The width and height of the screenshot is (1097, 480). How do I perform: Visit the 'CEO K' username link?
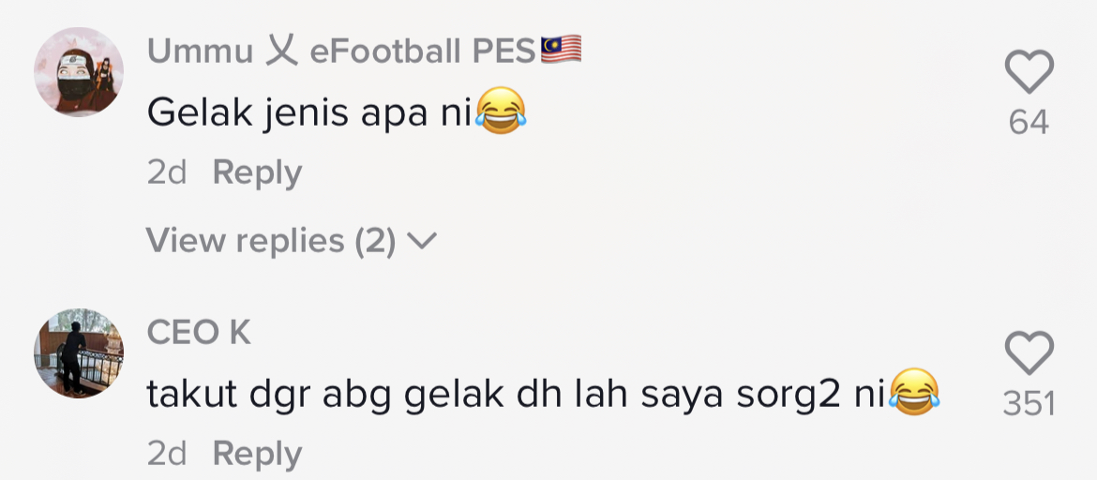pyautogui.click(x=199, y=333)
